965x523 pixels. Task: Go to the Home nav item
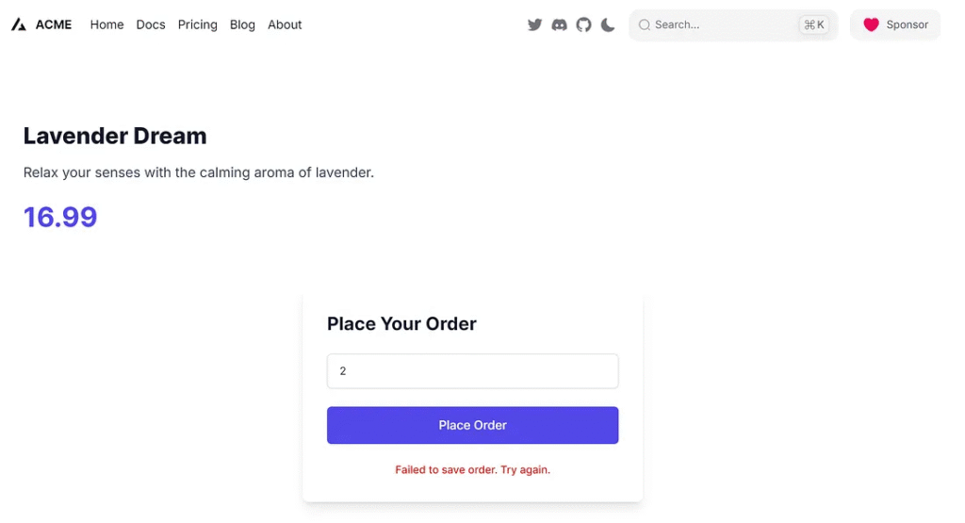click(106, 25)
